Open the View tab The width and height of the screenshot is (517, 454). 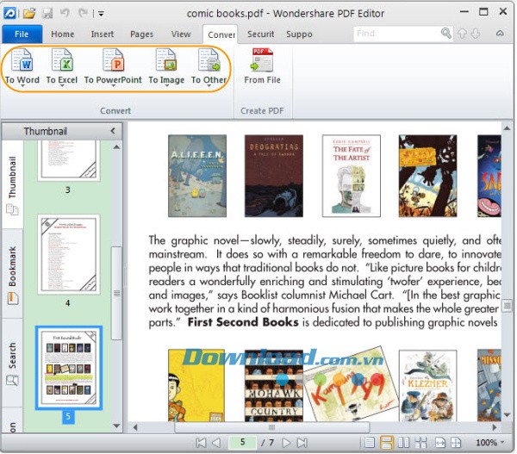pos(181,34)
